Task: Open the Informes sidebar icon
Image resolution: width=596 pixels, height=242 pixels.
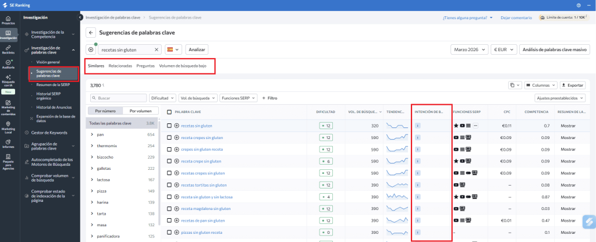Action: click(x=8, y=143)
